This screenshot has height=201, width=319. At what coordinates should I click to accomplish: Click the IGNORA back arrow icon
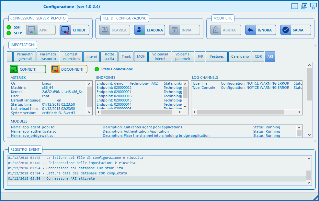[250, 30]
